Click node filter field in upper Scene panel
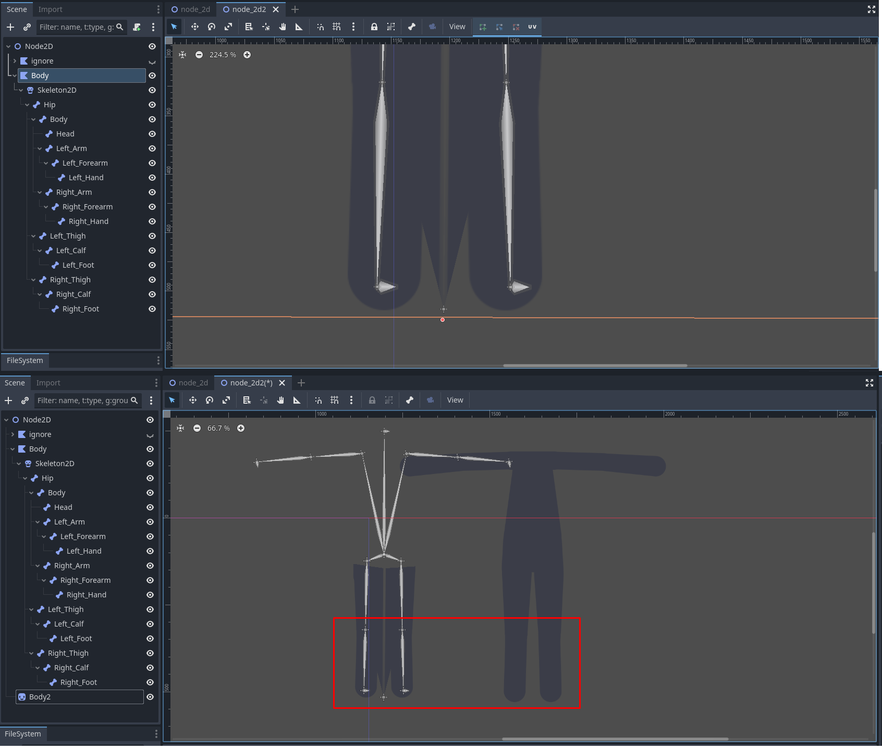The width and height of the screenshot is (882, 750). click(x=81, y=27)
